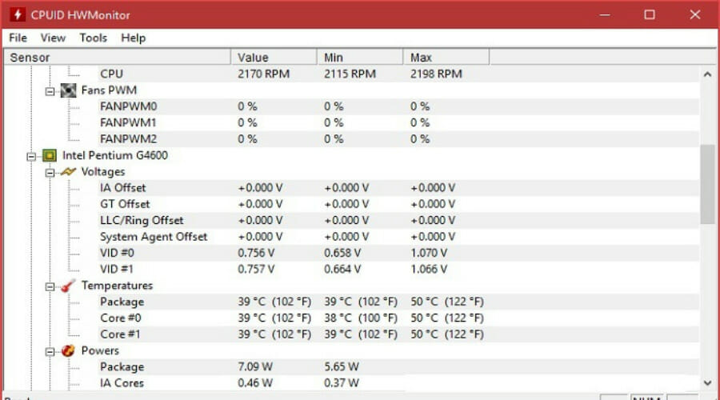Click the Min column header
720x400 pixels.
tap(360, 58)
